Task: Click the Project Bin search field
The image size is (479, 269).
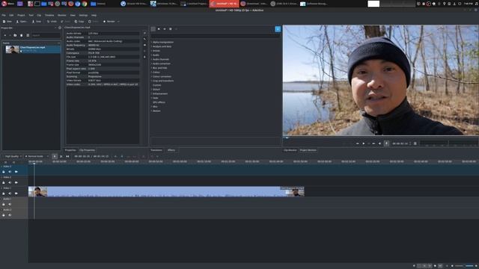Action: pos(46,35)
